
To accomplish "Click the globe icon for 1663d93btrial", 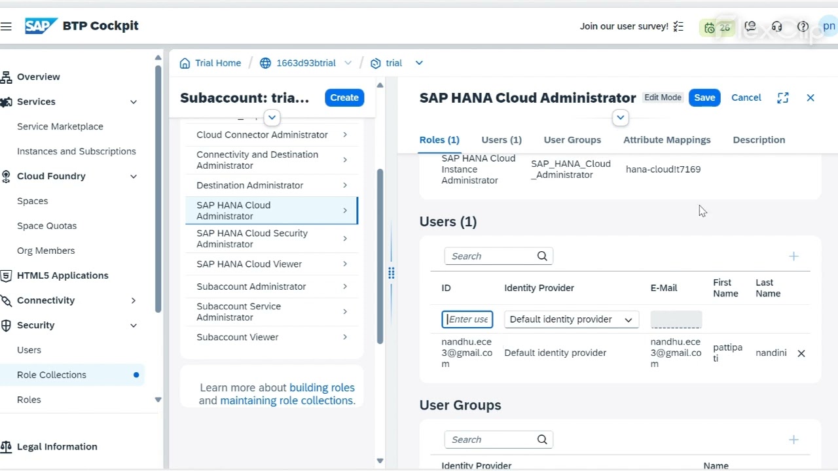I will coord(265,63).
